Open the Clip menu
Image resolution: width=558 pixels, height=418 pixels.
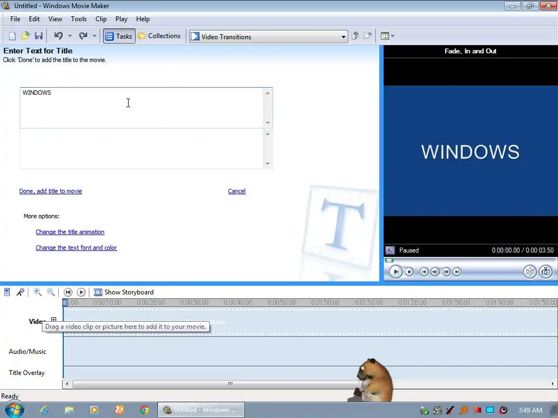[101, 19]
